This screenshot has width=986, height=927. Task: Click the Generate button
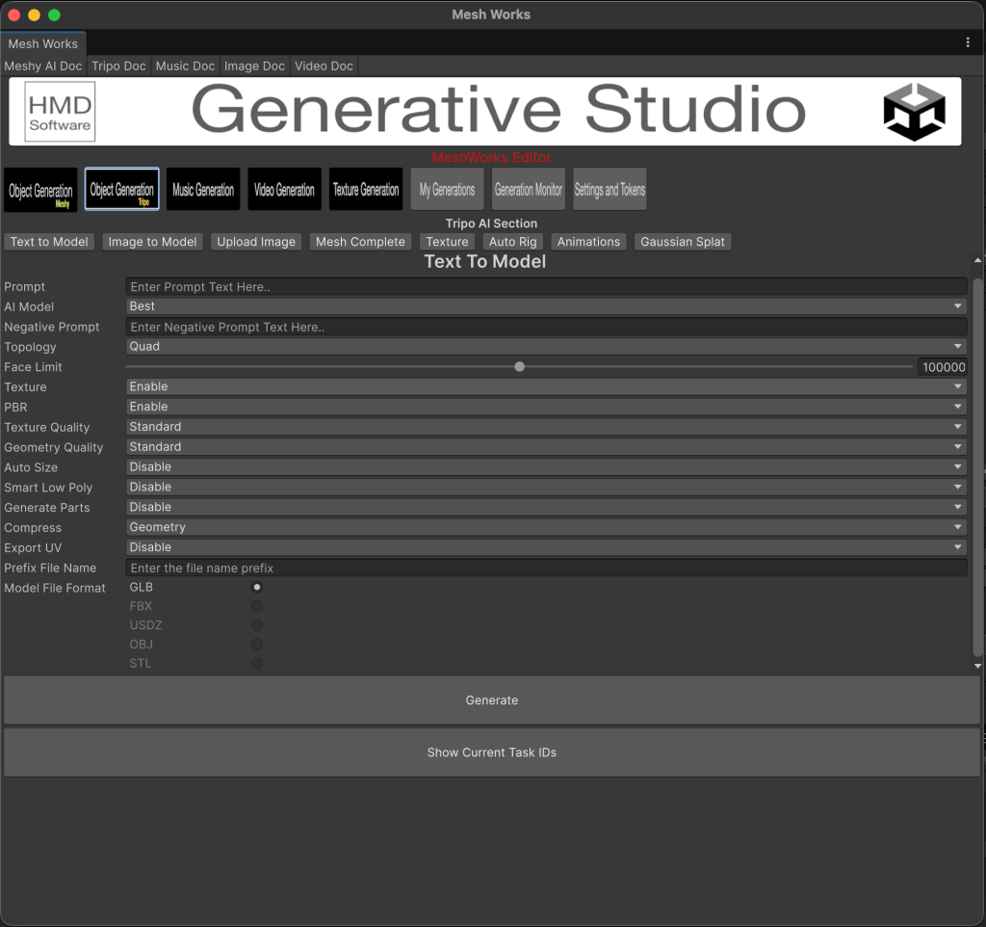tap(492, 701)
